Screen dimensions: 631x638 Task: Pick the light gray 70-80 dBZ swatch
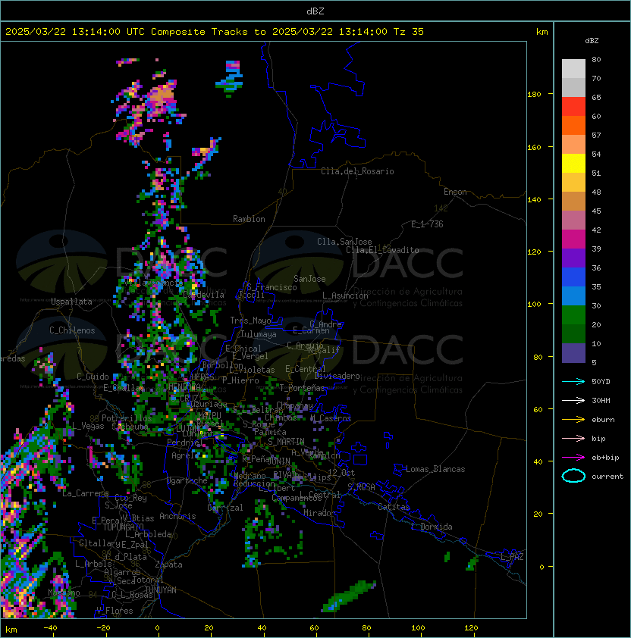[x=573, y=69]
